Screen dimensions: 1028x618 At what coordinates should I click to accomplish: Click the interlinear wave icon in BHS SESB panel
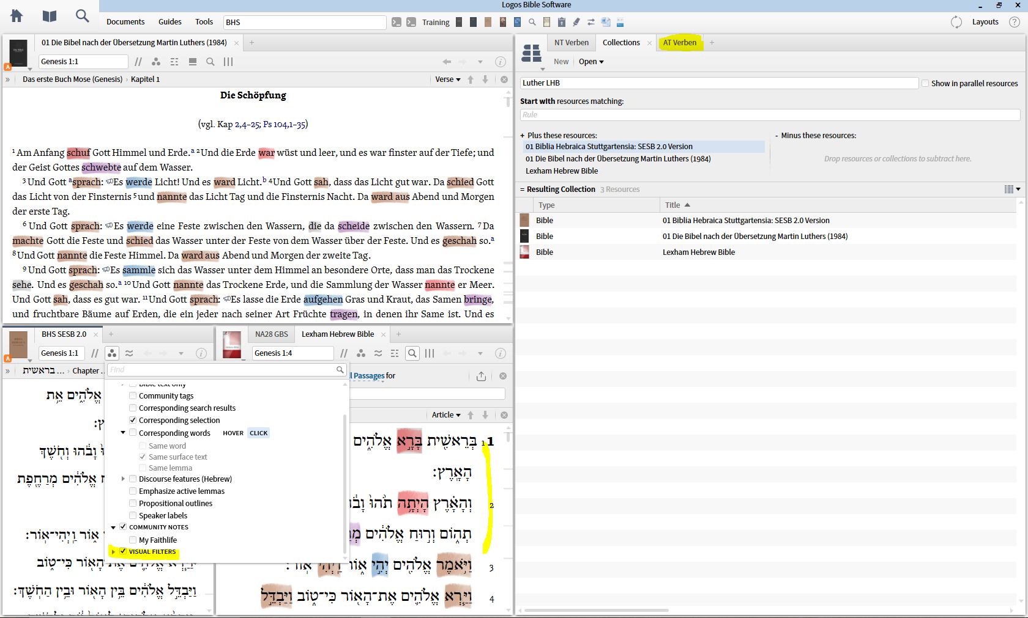point(129,353)
